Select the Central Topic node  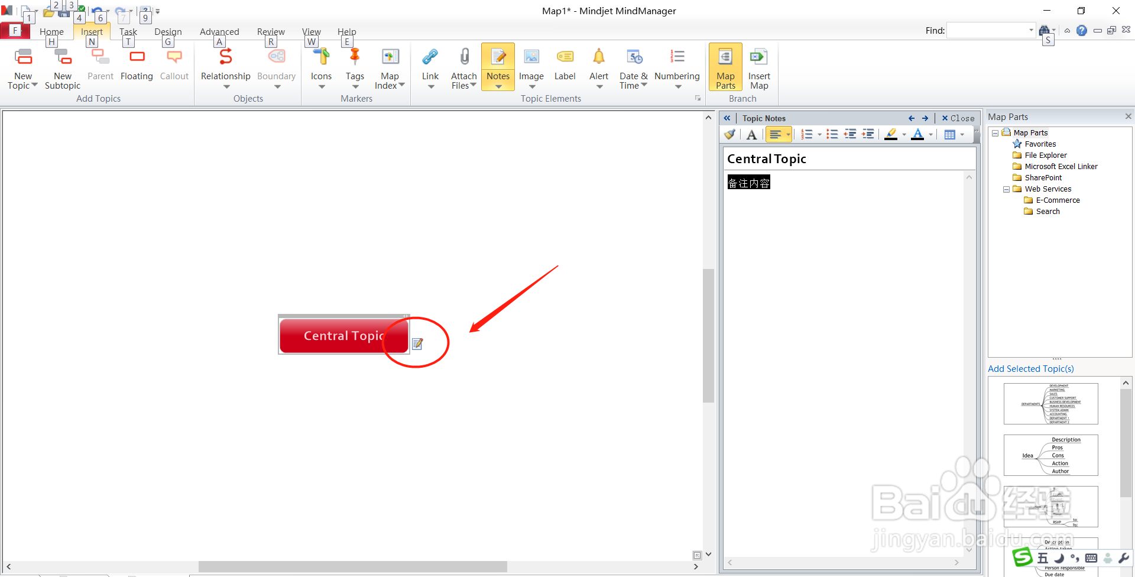point(344,335)
